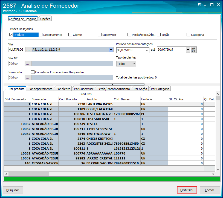Click the grid's scroll right arrow

tap(213, 174)
